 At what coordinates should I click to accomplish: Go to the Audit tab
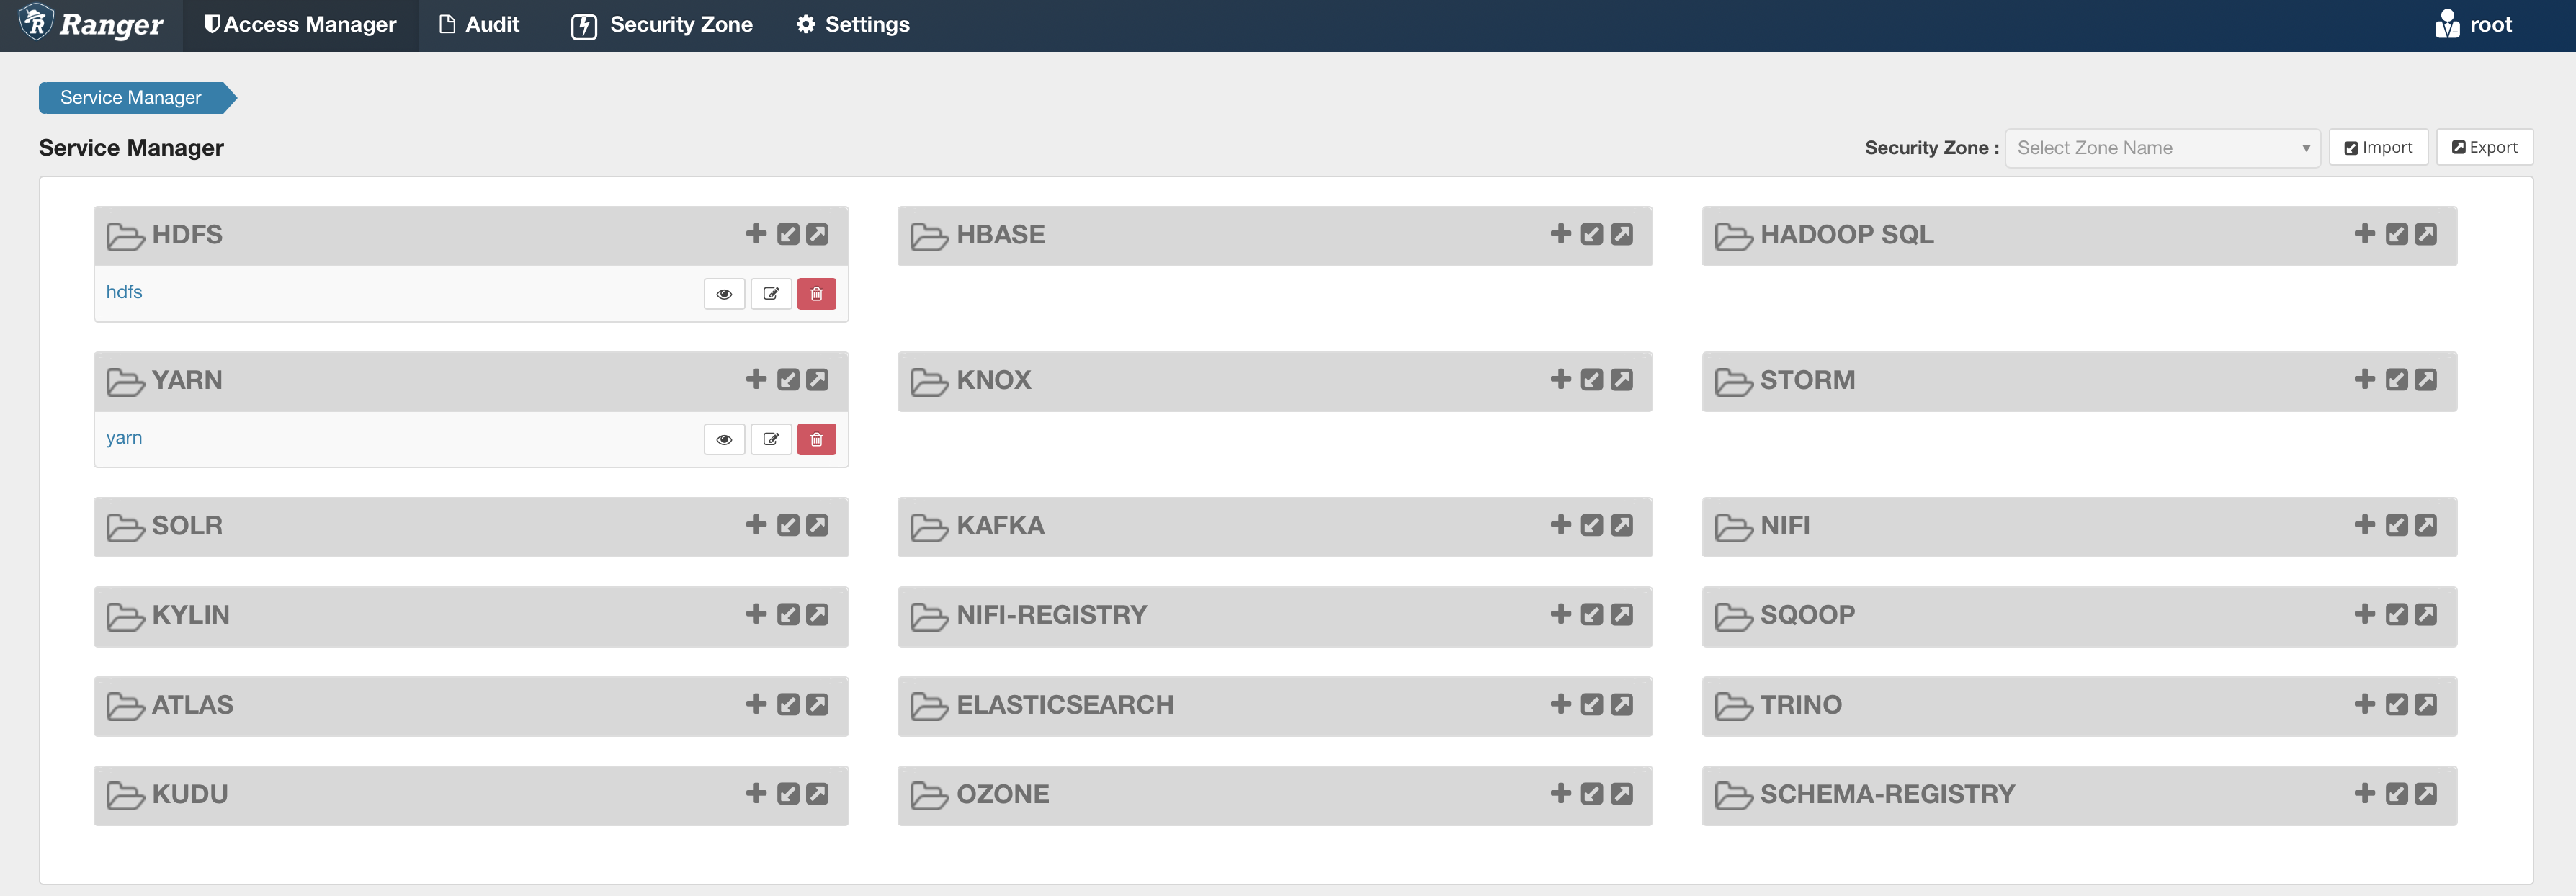click(x=480, y=24)
